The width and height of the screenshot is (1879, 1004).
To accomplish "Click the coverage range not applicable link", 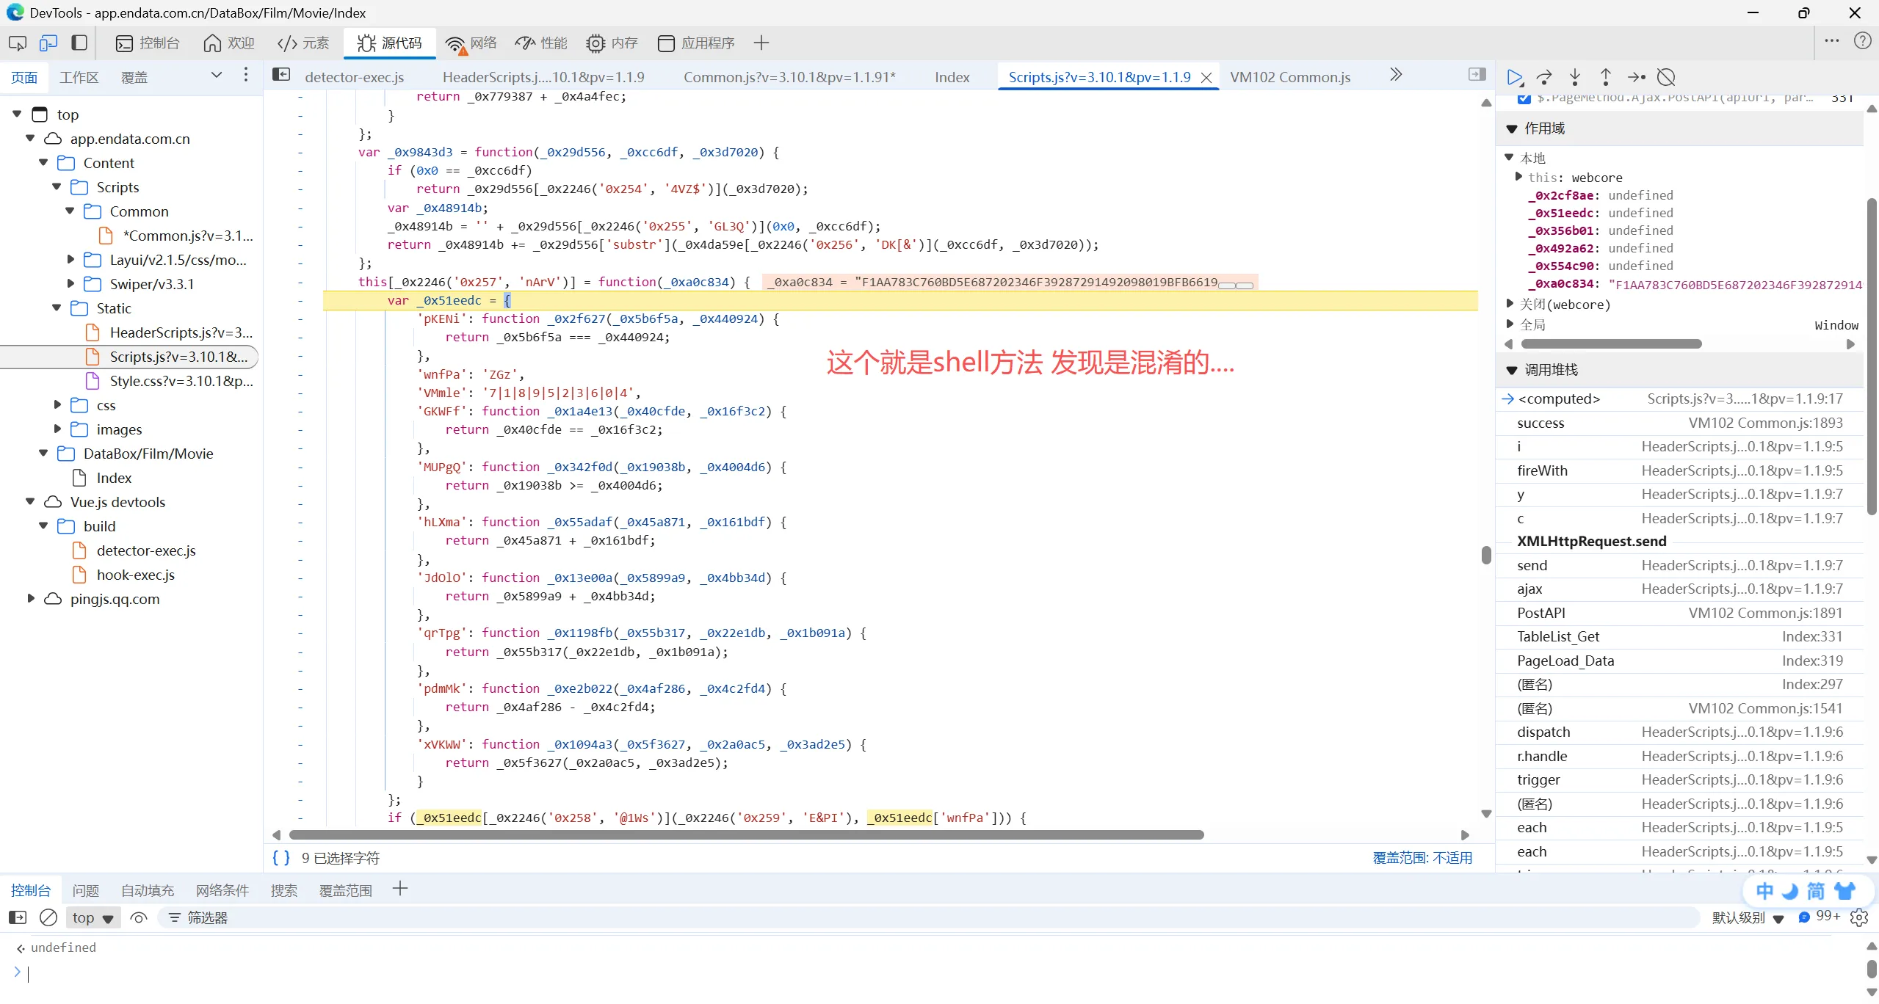I will pos(1422,857).
